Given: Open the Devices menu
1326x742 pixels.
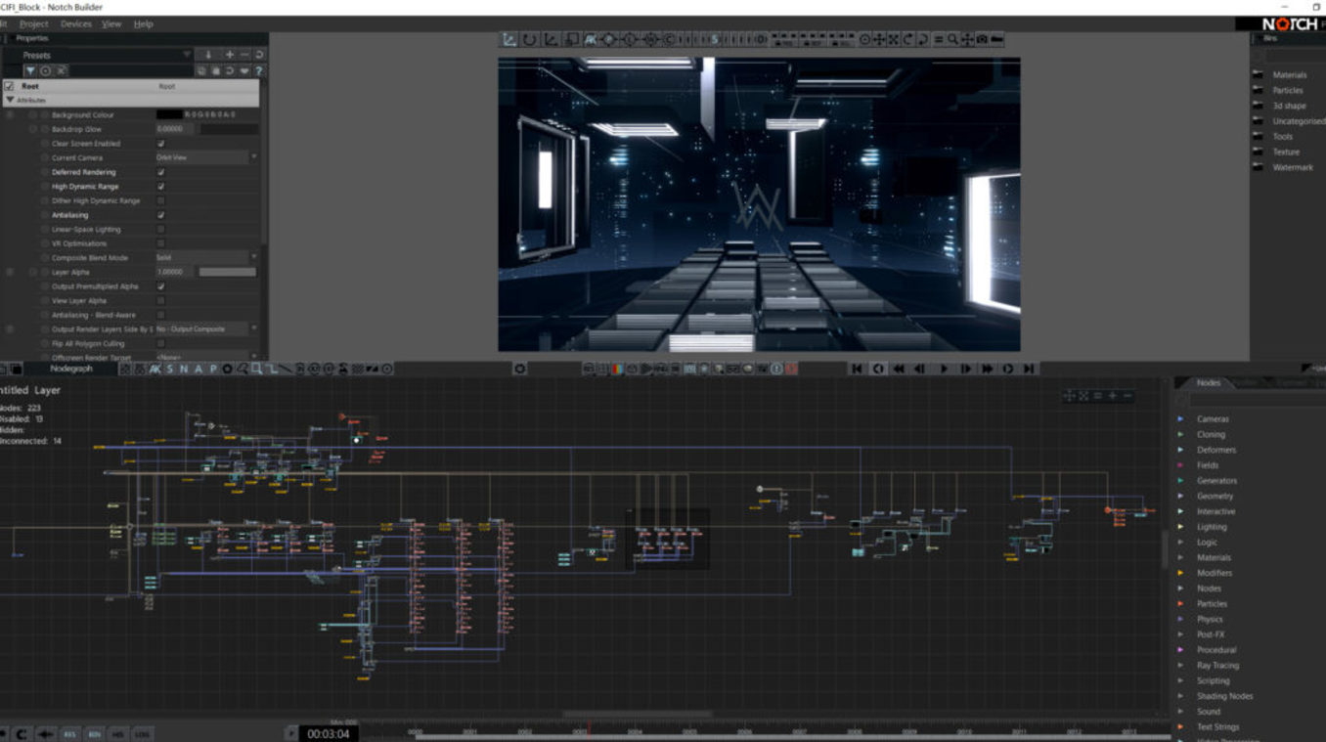Looking at the screenshot, I should point(75,23).
